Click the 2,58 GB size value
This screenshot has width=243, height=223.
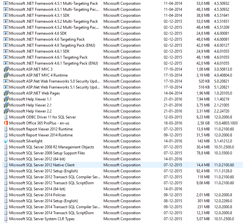[203, 123]
